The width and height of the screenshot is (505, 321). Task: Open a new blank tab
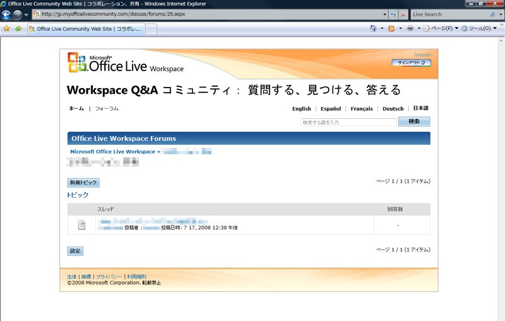click(x=151, y=29)
